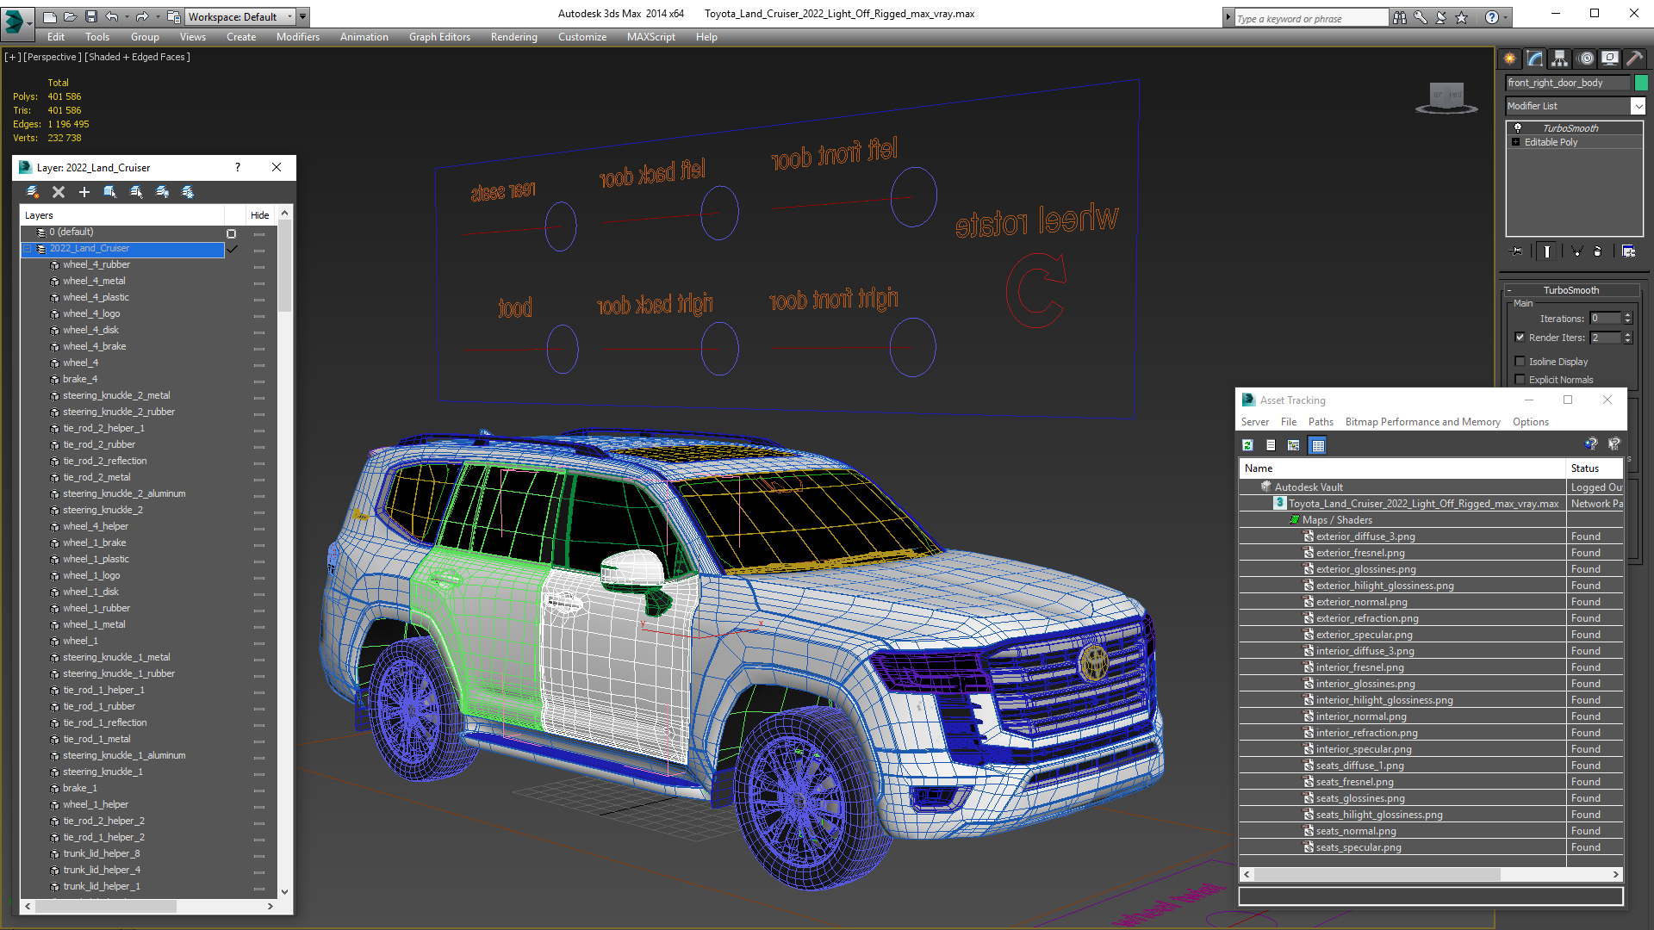This screenshot has width=1654, height=930.
Task: Toggle the current-layer checkmark for 2022_Land_Cruiser
Action: pos(232,249)
